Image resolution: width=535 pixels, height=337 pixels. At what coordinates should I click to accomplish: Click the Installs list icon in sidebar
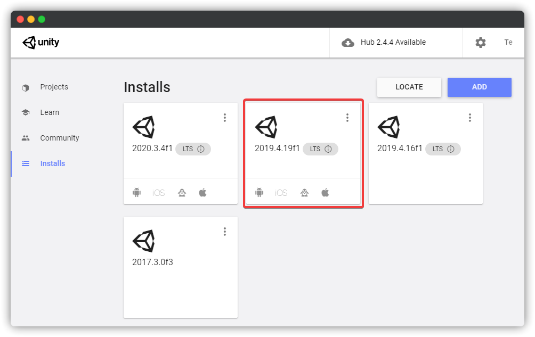point(26,163)
